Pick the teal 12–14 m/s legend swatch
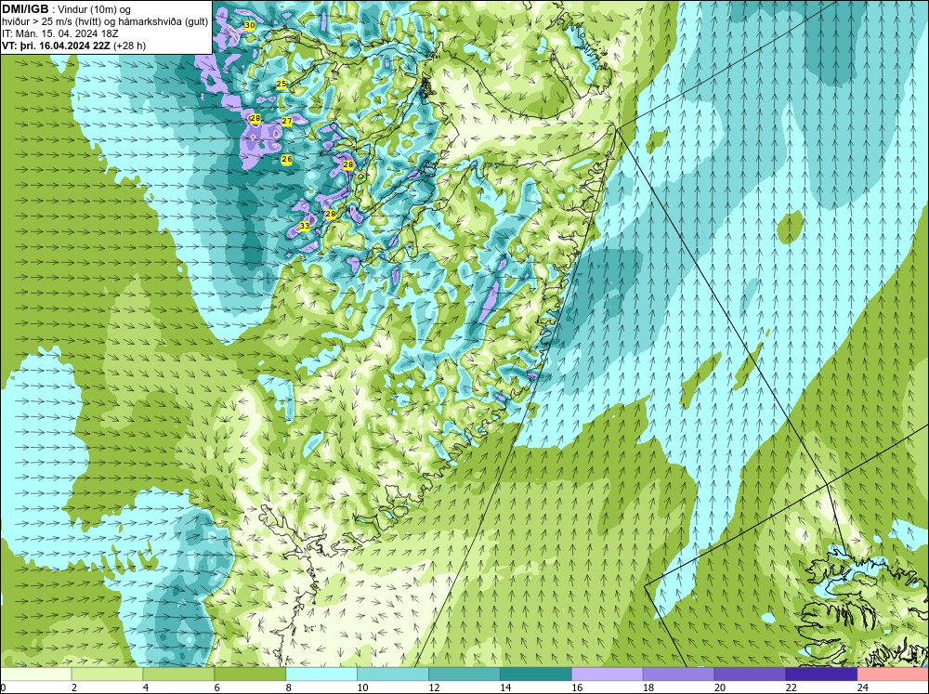Screen dimensions: 929x694 point(464,674)
